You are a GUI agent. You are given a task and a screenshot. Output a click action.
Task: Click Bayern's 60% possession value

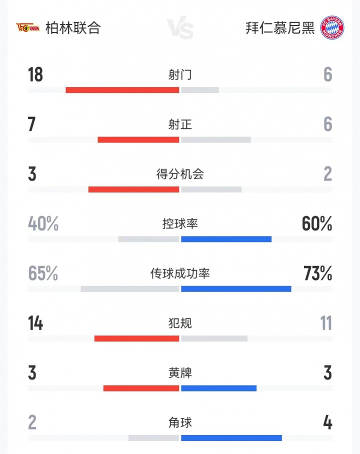pos(317,224)
